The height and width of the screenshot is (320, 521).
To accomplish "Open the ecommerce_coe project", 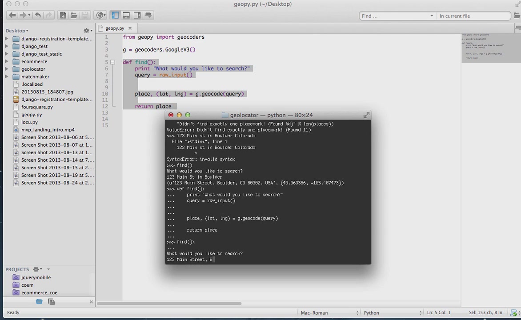I will [39, 293].
